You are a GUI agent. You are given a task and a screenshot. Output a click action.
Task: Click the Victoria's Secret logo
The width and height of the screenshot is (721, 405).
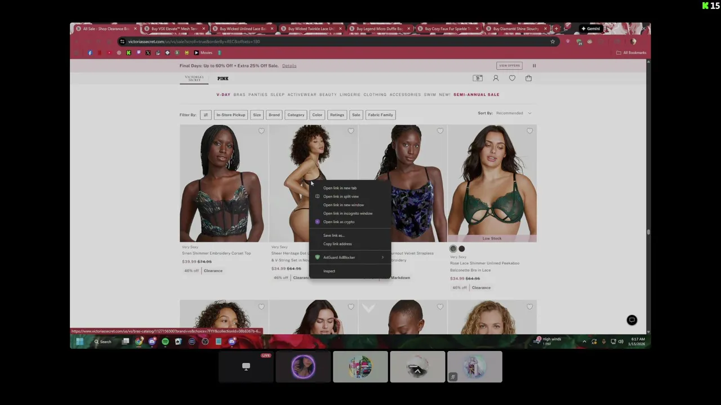click(x=194, y=78)
